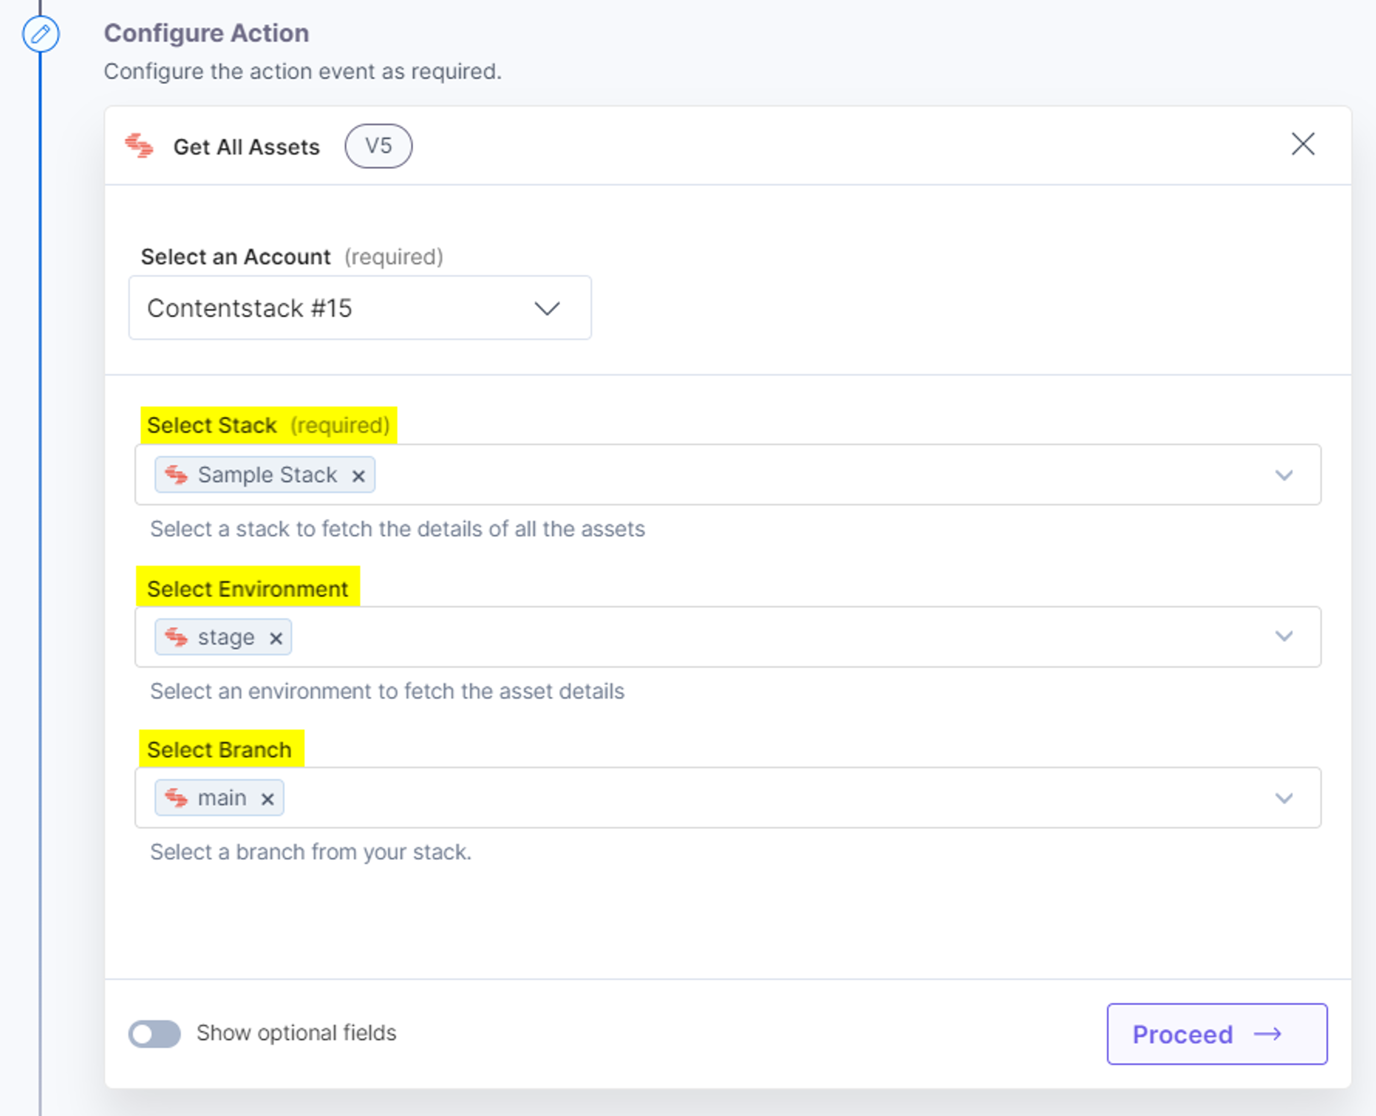Screen dimensions: 1376x1116
Task: Click the Configure Action heading
Action: [206, 33]
